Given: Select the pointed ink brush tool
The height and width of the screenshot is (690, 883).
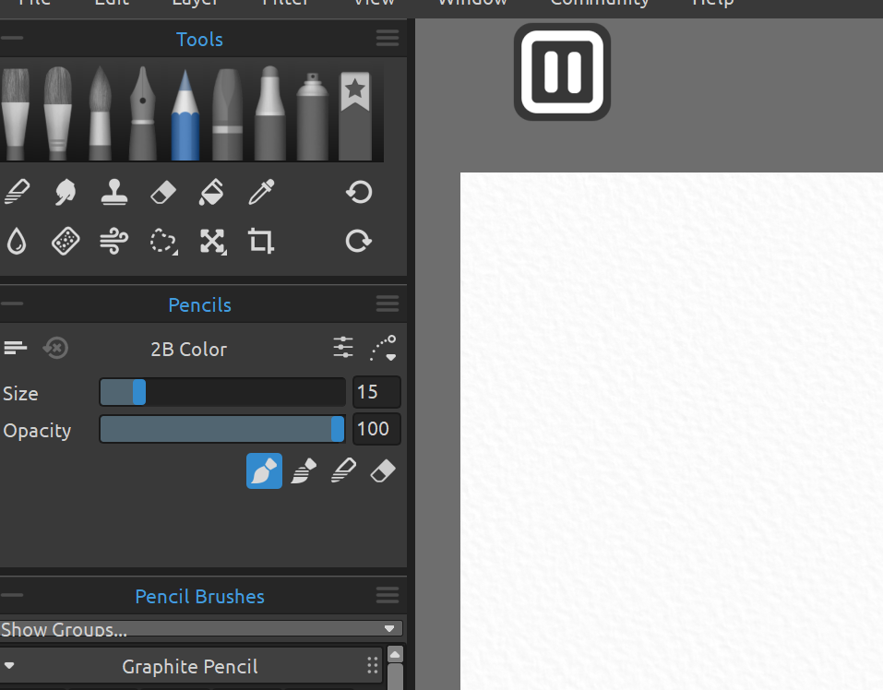Looking at the screenshot, I should (x=101, y=113).
